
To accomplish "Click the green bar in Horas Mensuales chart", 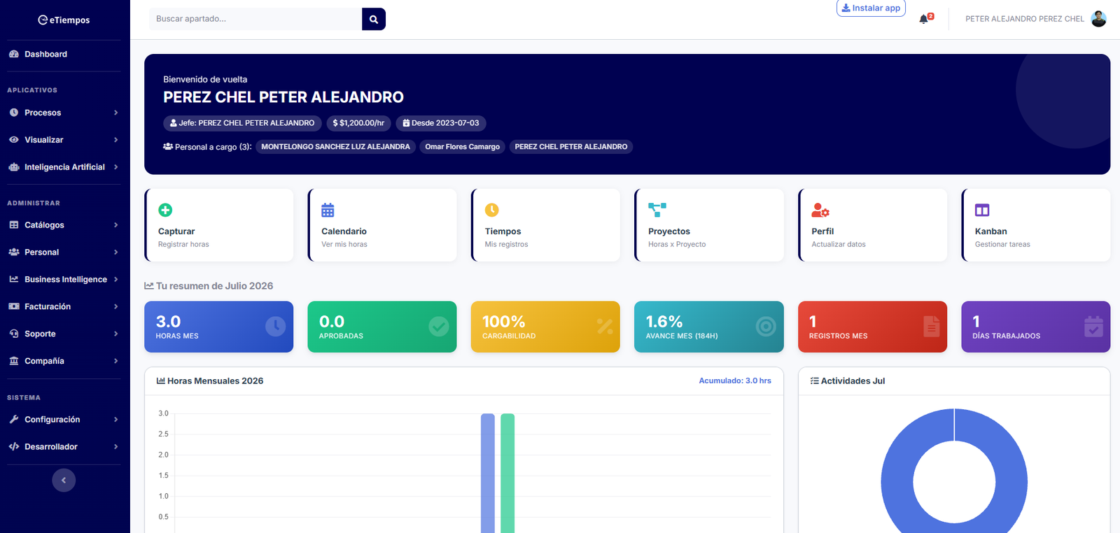I will click(507, 474).
